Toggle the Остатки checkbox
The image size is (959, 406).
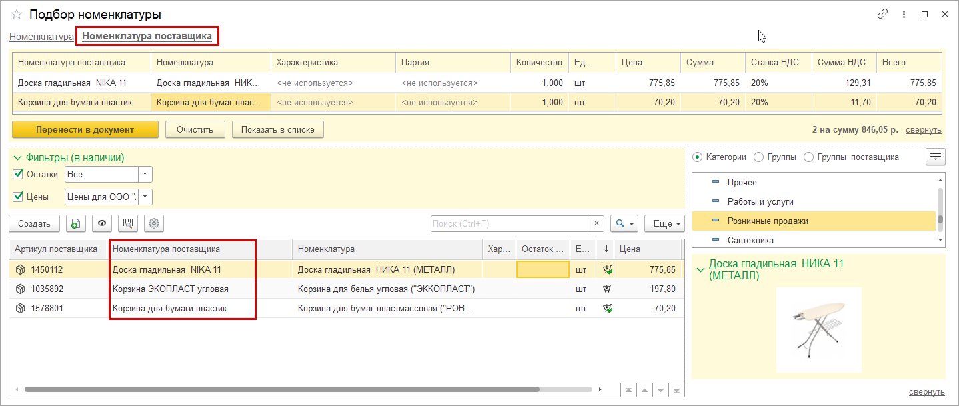(x=18, y=175)
